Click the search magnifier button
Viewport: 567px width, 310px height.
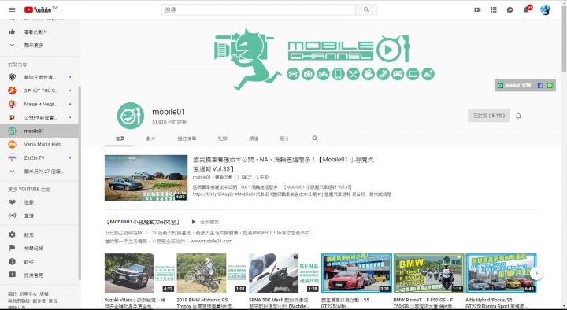[366, 9]
